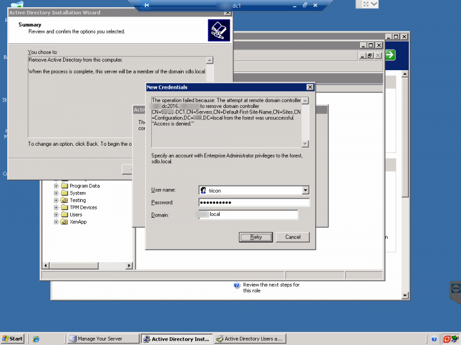Close the New Credentials dialog
Viewport: 461px width, 345px height.
tap(310, 87)
